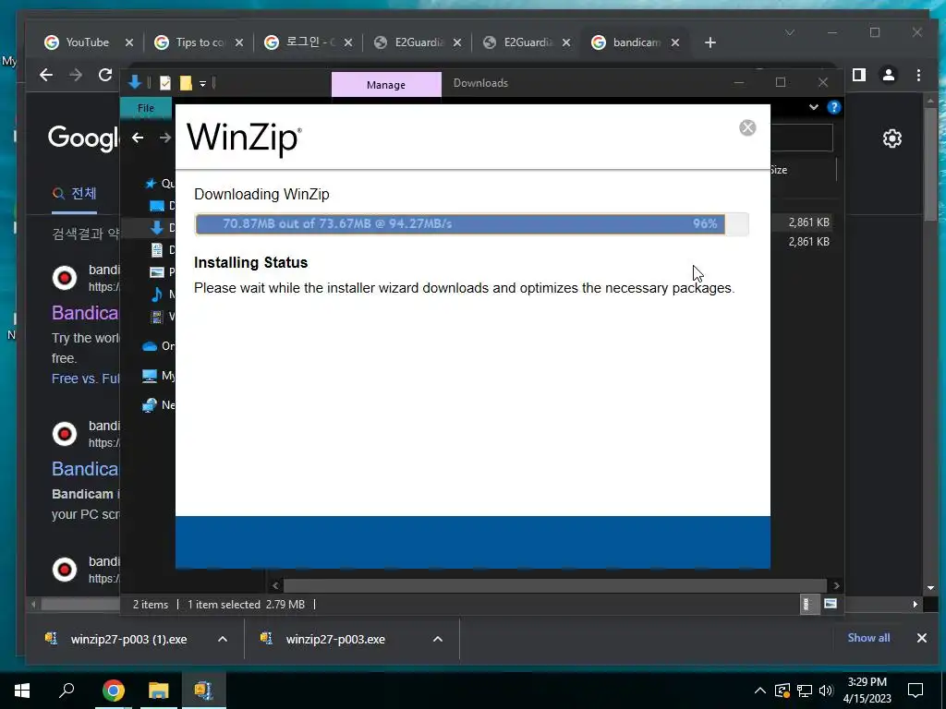Viewport: 946px width, 709px height.
Task: Close the bandicam tab
Action: 675,42
